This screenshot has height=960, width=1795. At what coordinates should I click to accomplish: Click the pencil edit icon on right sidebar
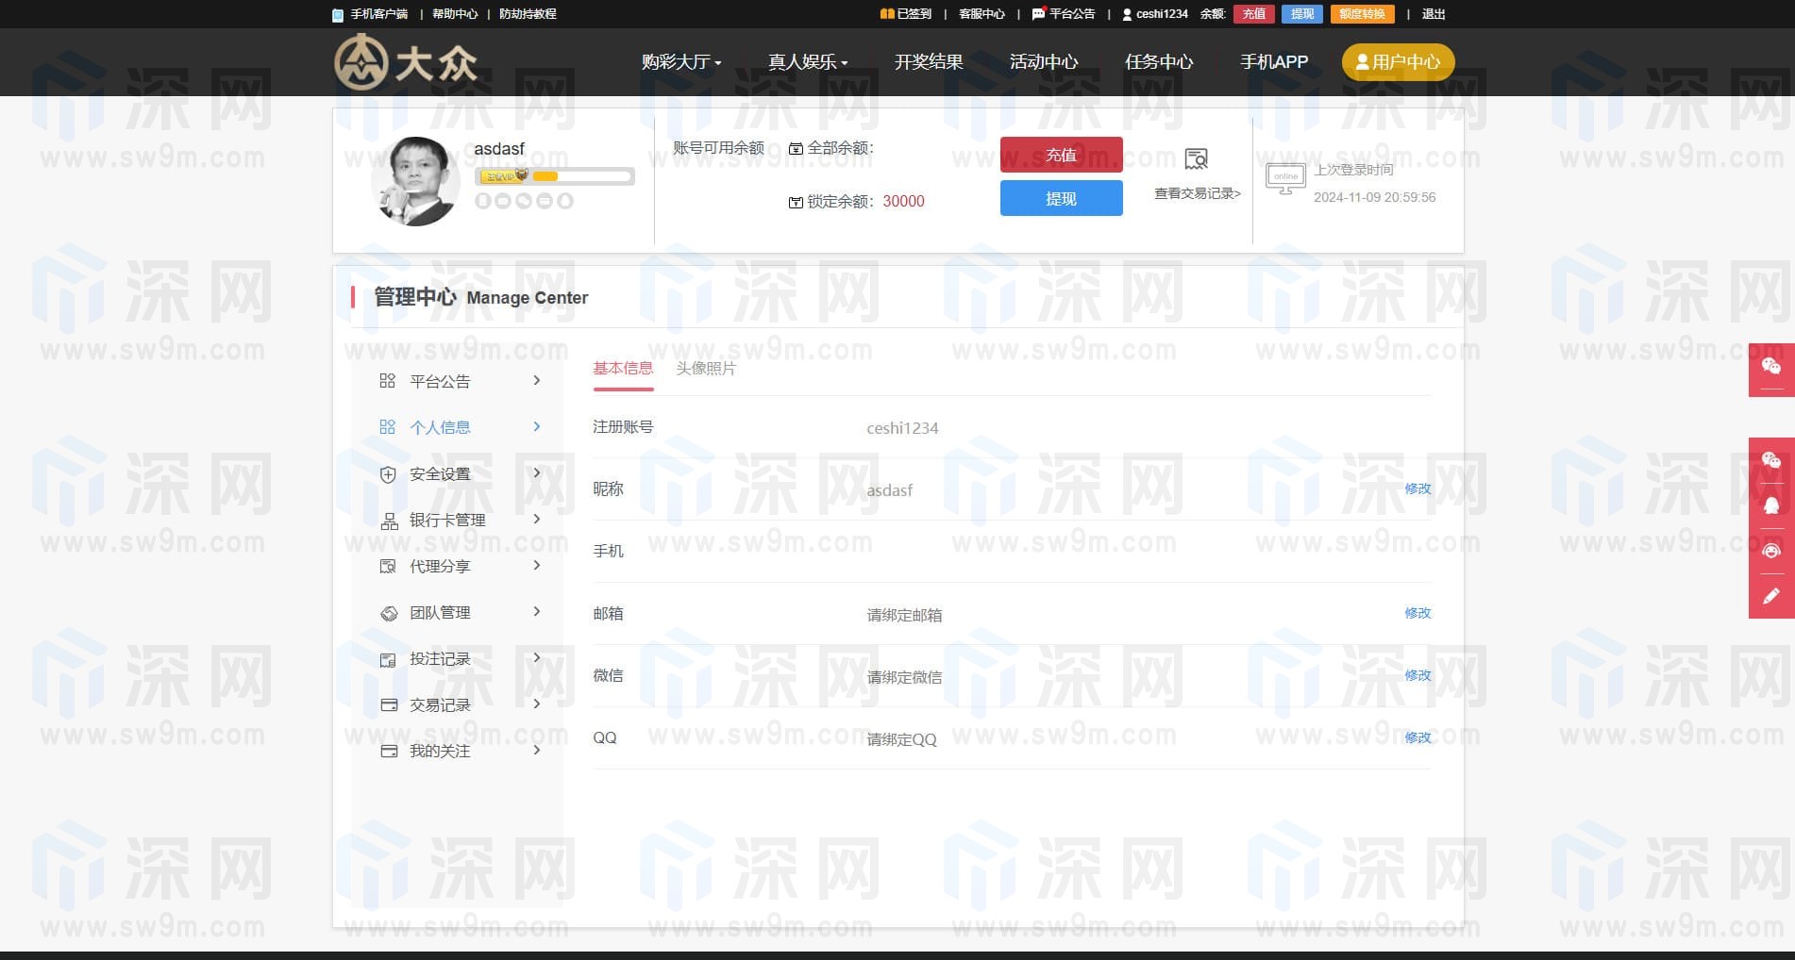1770,596
